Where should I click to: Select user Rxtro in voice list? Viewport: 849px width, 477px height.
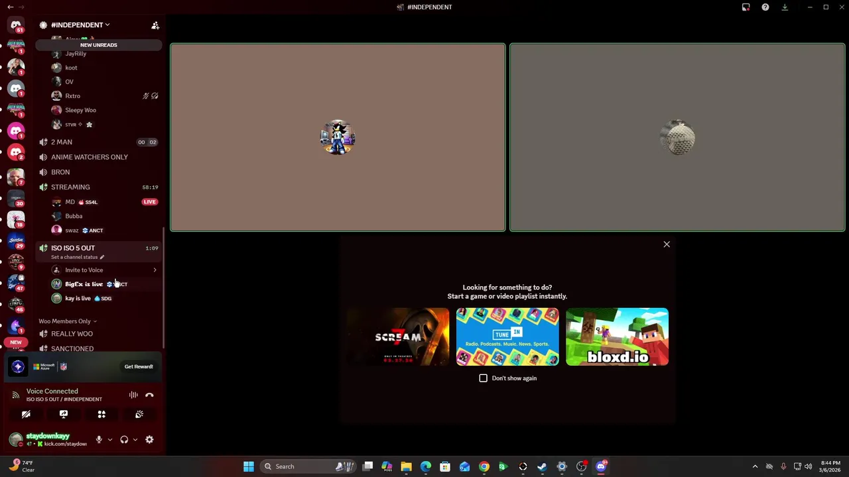(x=72, y=96)
